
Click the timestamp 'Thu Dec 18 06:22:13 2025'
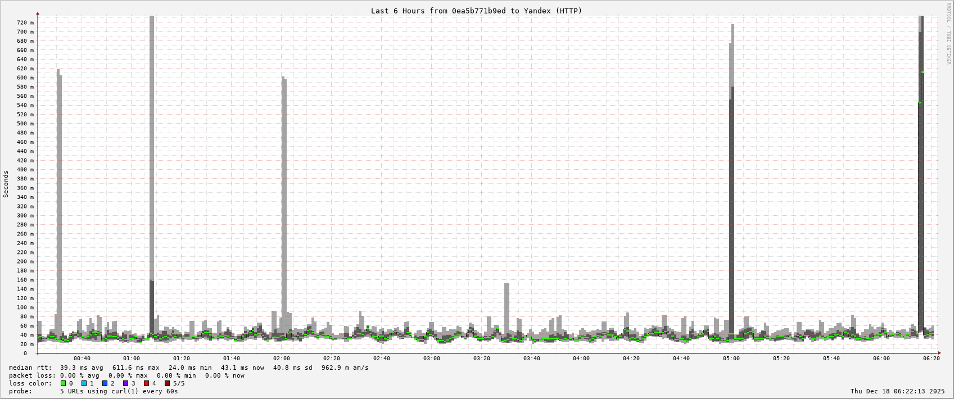click(897, 391)
